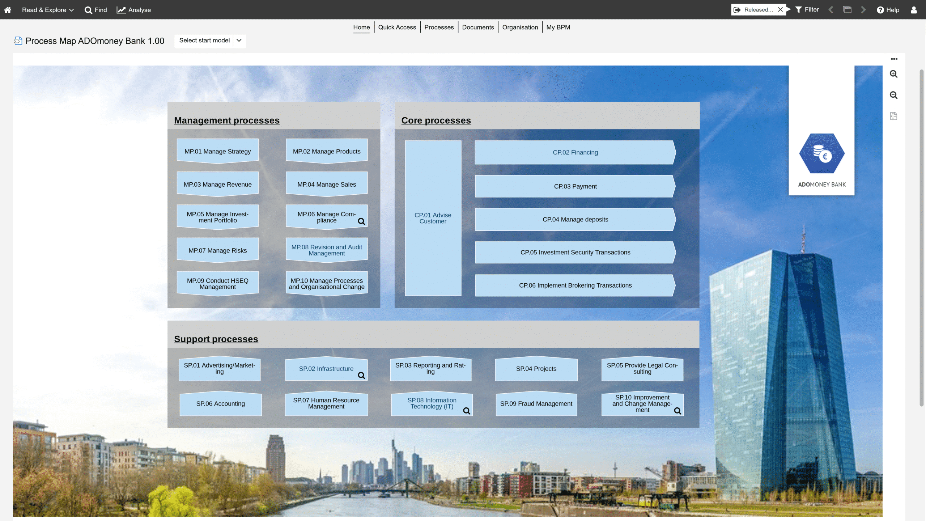Click the PDF export icon in the side toolbar
Screen dimensions: 926x521
point(893,116)
